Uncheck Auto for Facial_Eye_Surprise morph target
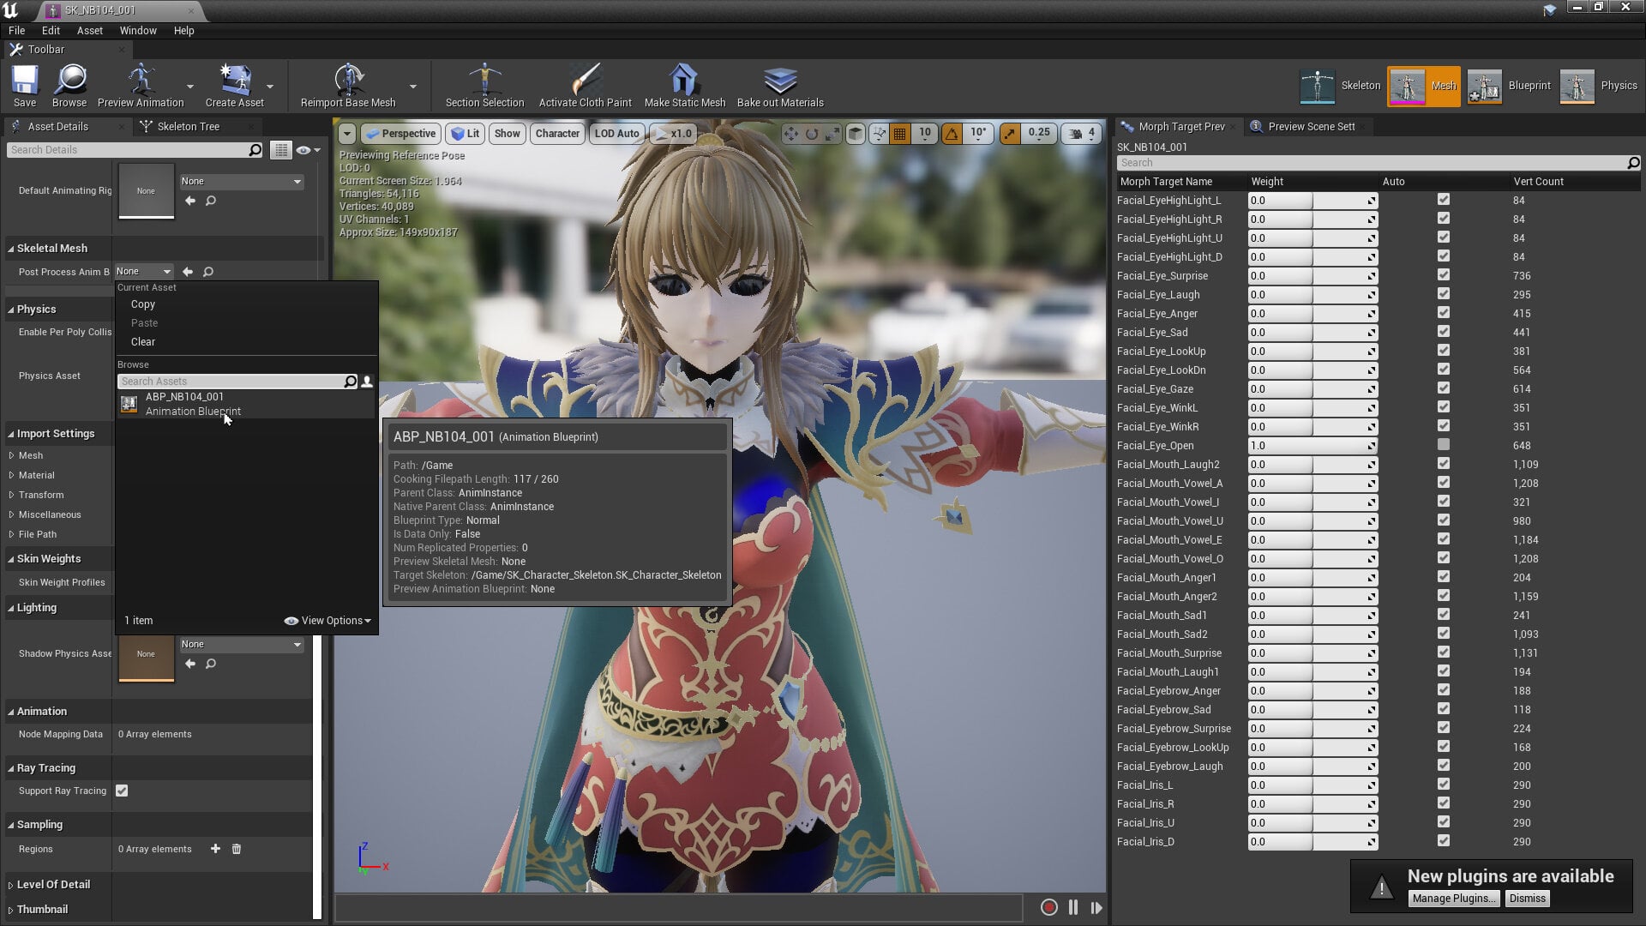 (x=1444, y=275)
